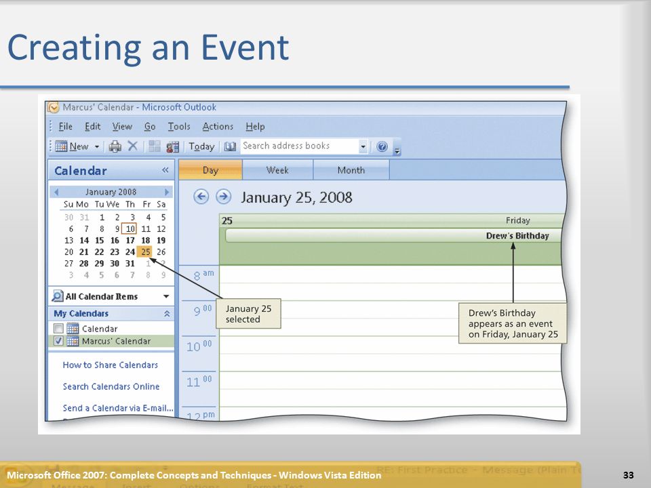Select January 31 in the mini calendar
Image resolution: width=651 pixels, height=488 pixels.
click(130, 264)
